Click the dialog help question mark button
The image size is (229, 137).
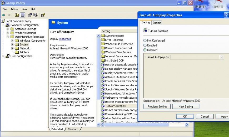click(226, 15)
